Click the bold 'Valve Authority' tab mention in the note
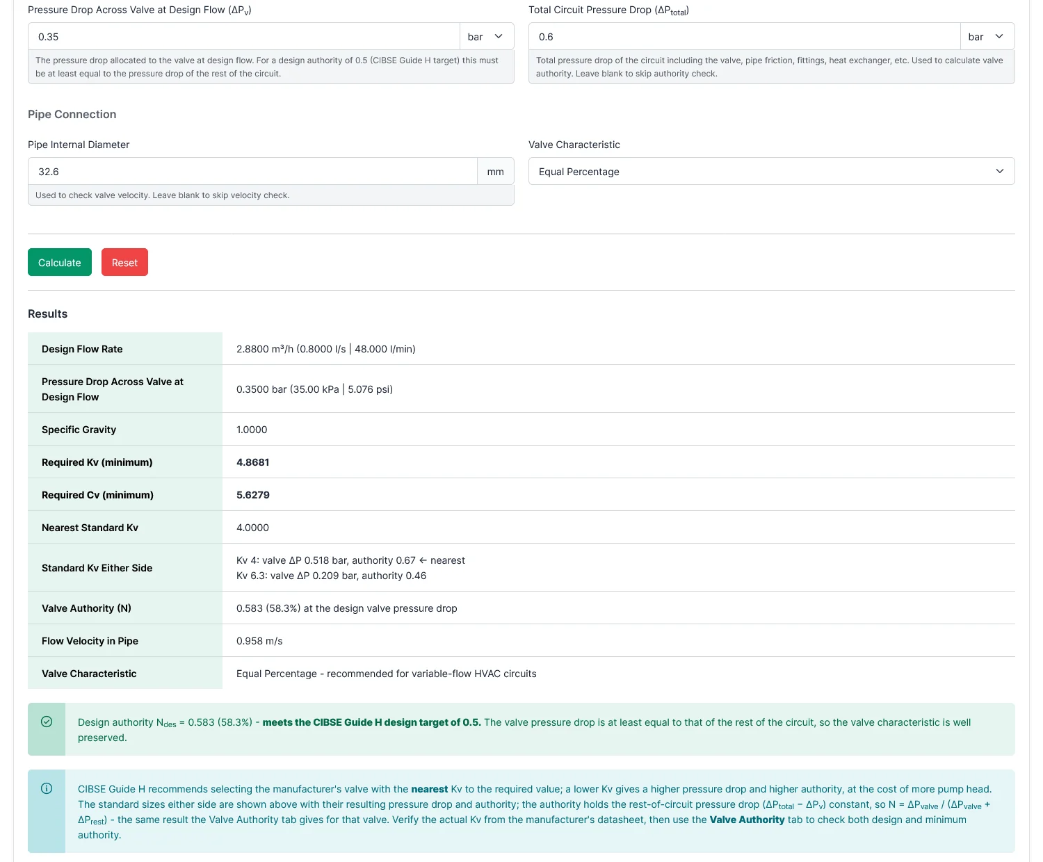The height and width of the screenshot is (862, 1043). 747,820
